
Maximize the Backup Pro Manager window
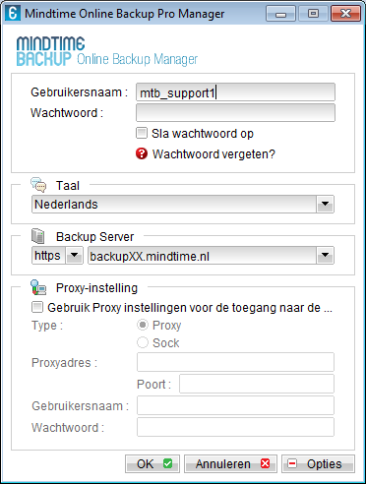pyautogui.click(x=313, y=14)
